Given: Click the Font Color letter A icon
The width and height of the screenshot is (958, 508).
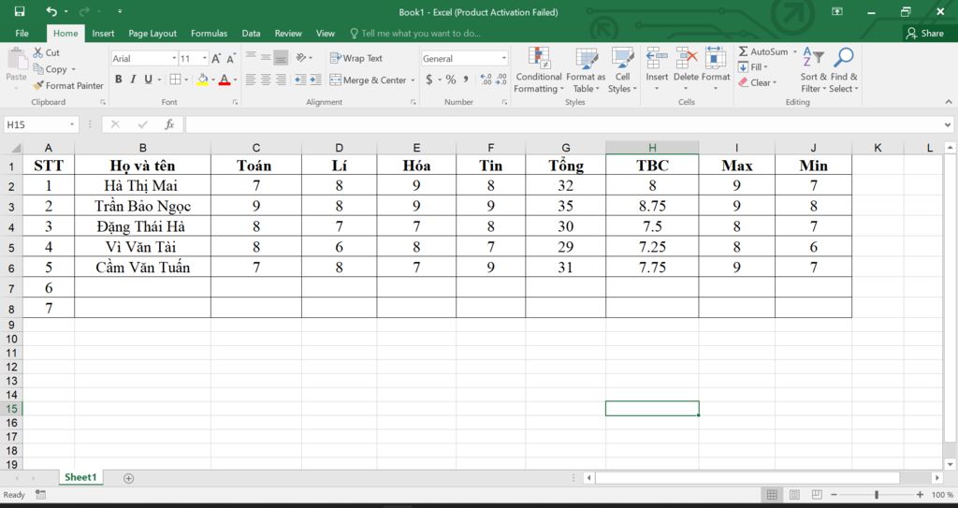Looking at the screenshot, I should coord(225,80).
